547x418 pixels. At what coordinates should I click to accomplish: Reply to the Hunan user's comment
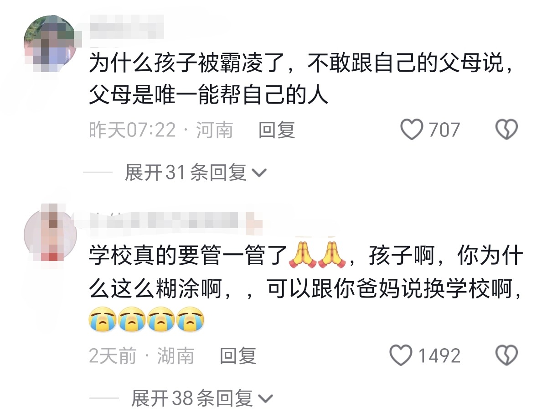pos(238,355)
